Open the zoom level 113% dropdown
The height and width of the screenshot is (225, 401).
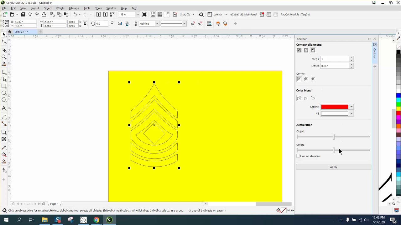point(138,14)
